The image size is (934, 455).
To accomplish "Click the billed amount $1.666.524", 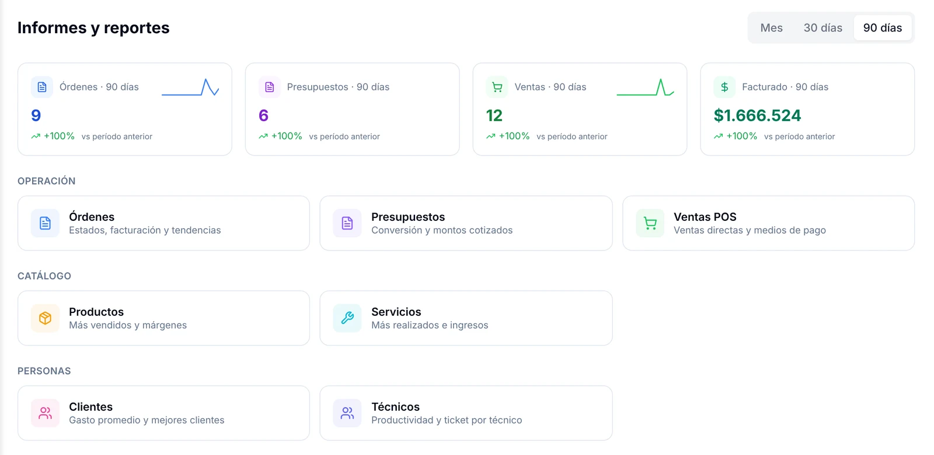I will pos(757,115).
